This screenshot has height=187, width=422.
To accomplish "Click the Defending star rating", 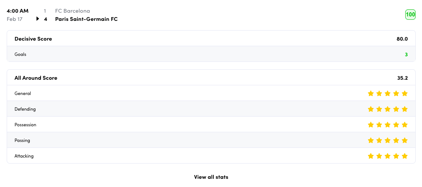I will [387, 109].
